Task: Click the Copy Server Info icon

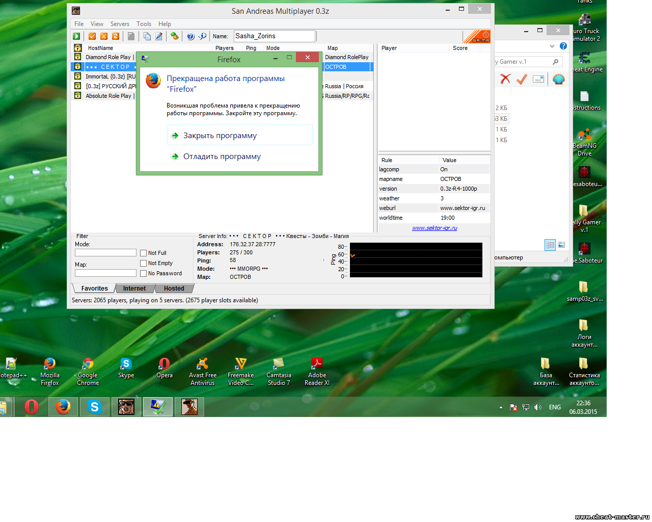Action: pos(147,36)
